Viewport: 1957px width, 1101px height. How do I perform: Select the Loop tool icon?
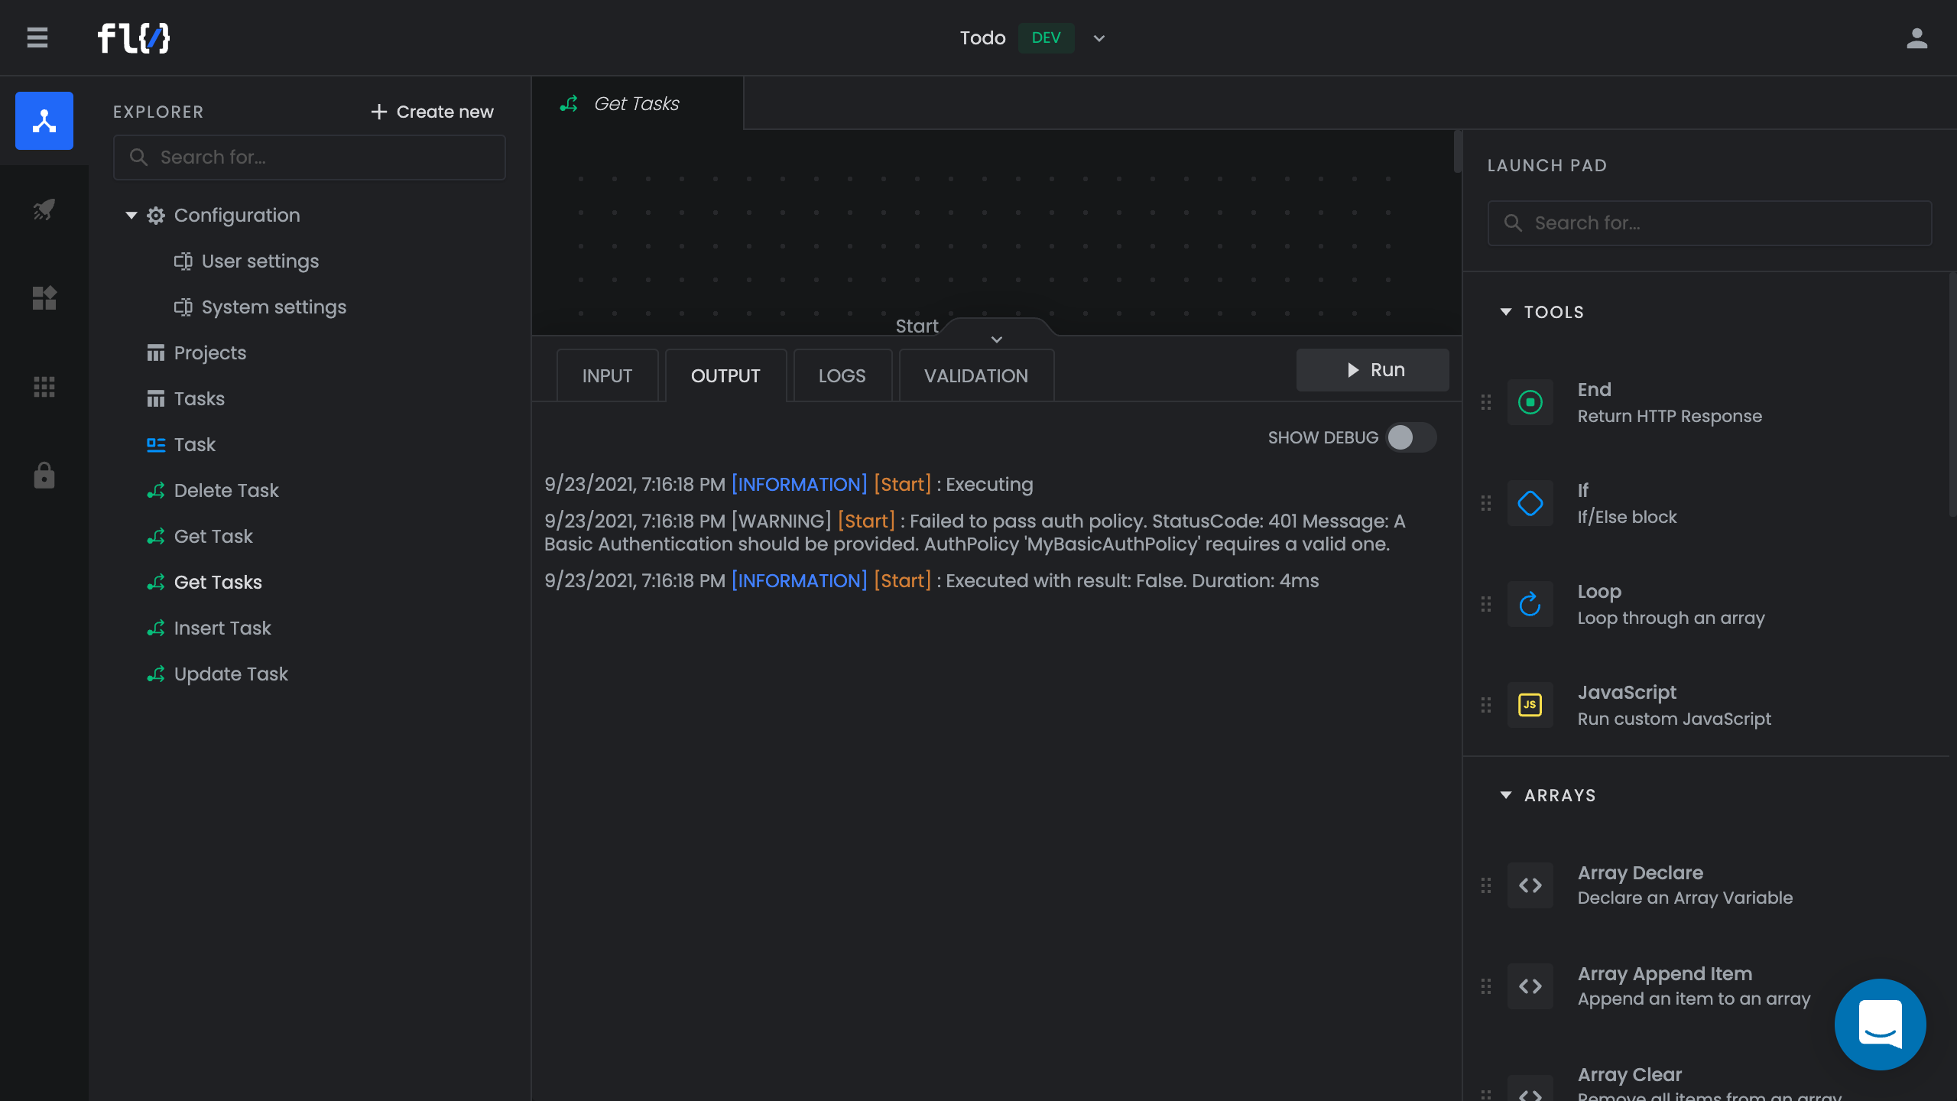click(x=1530, y=604)
